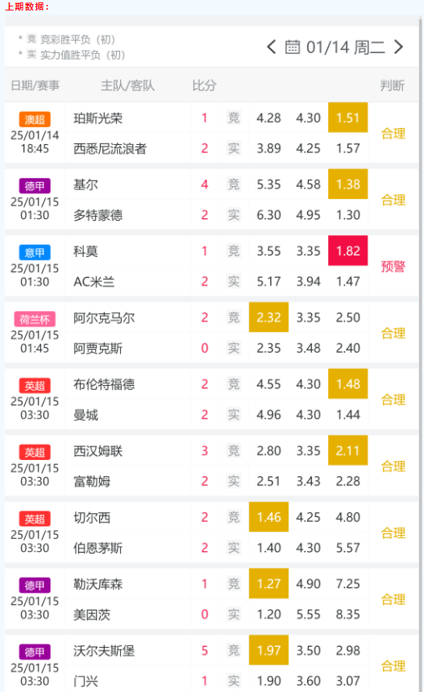Click the 实 tag in AC米兰 row
Screen dimensions: 424x692
point(234,281)
